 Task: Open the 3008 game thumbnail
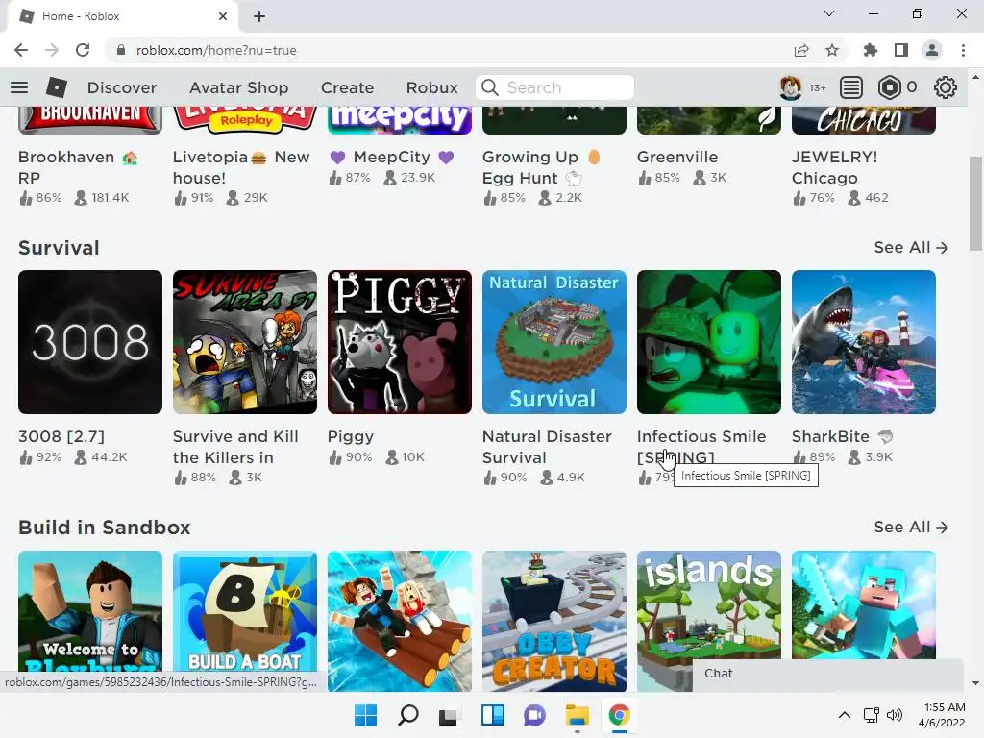pos(90,342)
